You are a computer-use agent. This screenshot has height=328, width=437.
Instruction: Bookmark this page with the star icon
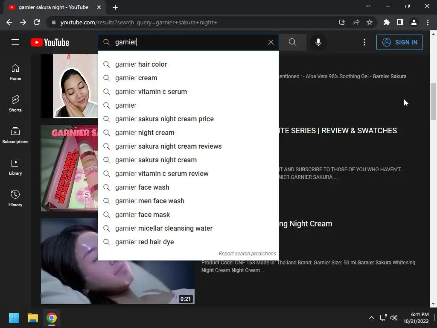(x=369, y=22)
